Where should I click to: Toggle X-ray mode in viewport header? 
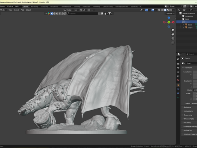tap(159, 10)
